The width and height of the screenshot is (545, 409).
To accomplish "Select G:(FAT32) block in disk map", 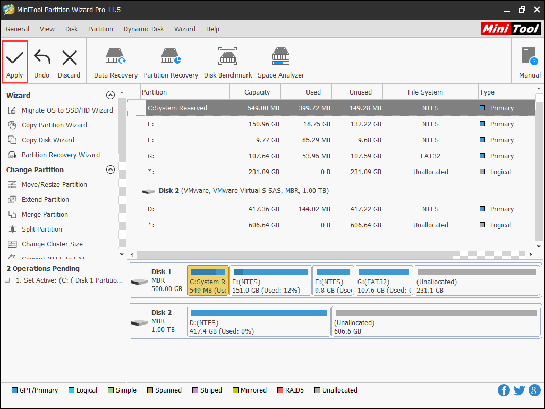I will point(384,280).
